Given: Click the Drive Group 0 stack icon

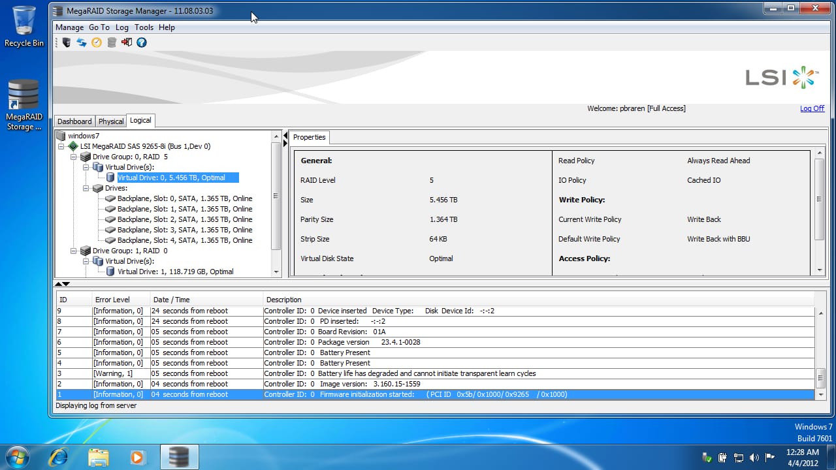Looking at the screenshot, I should [86, 157].
